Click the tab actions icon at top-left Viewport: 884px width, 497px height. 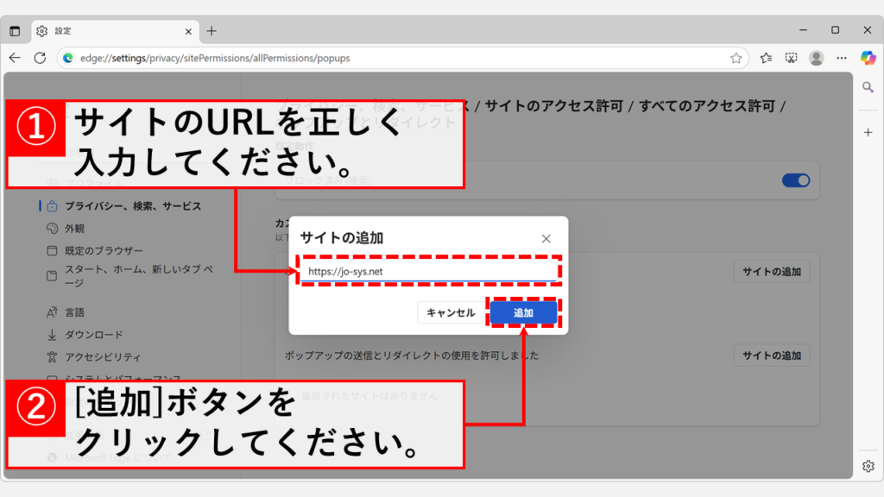pyautogui.click(x=15, y=31)
